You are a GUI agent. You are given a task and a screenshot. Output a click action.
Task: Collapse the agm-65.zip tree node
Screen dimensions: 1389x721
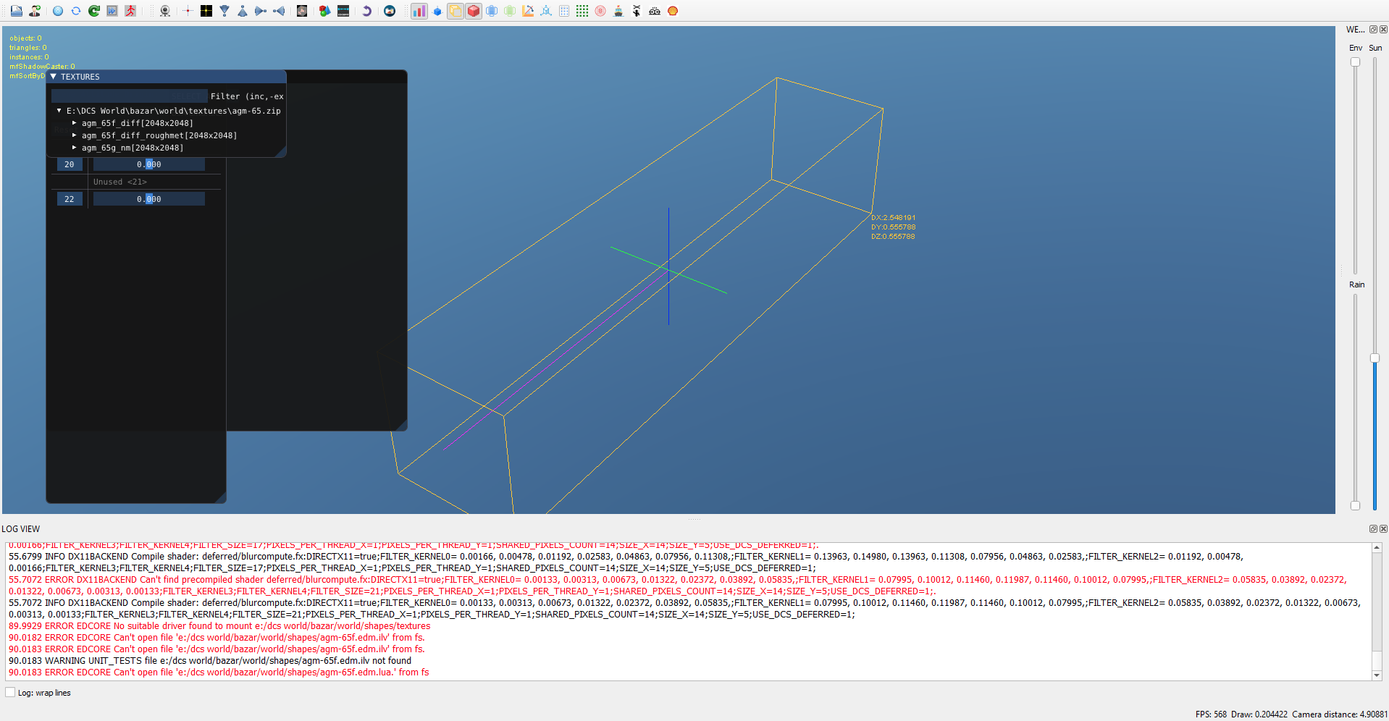click(59, 111)
